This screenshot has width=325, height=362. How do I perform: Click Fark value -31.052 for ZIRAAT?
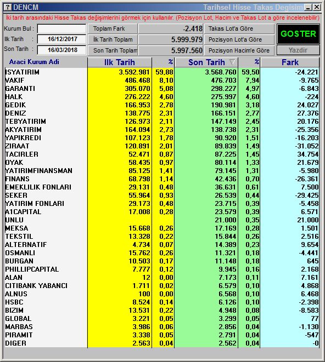click(307, 146)
